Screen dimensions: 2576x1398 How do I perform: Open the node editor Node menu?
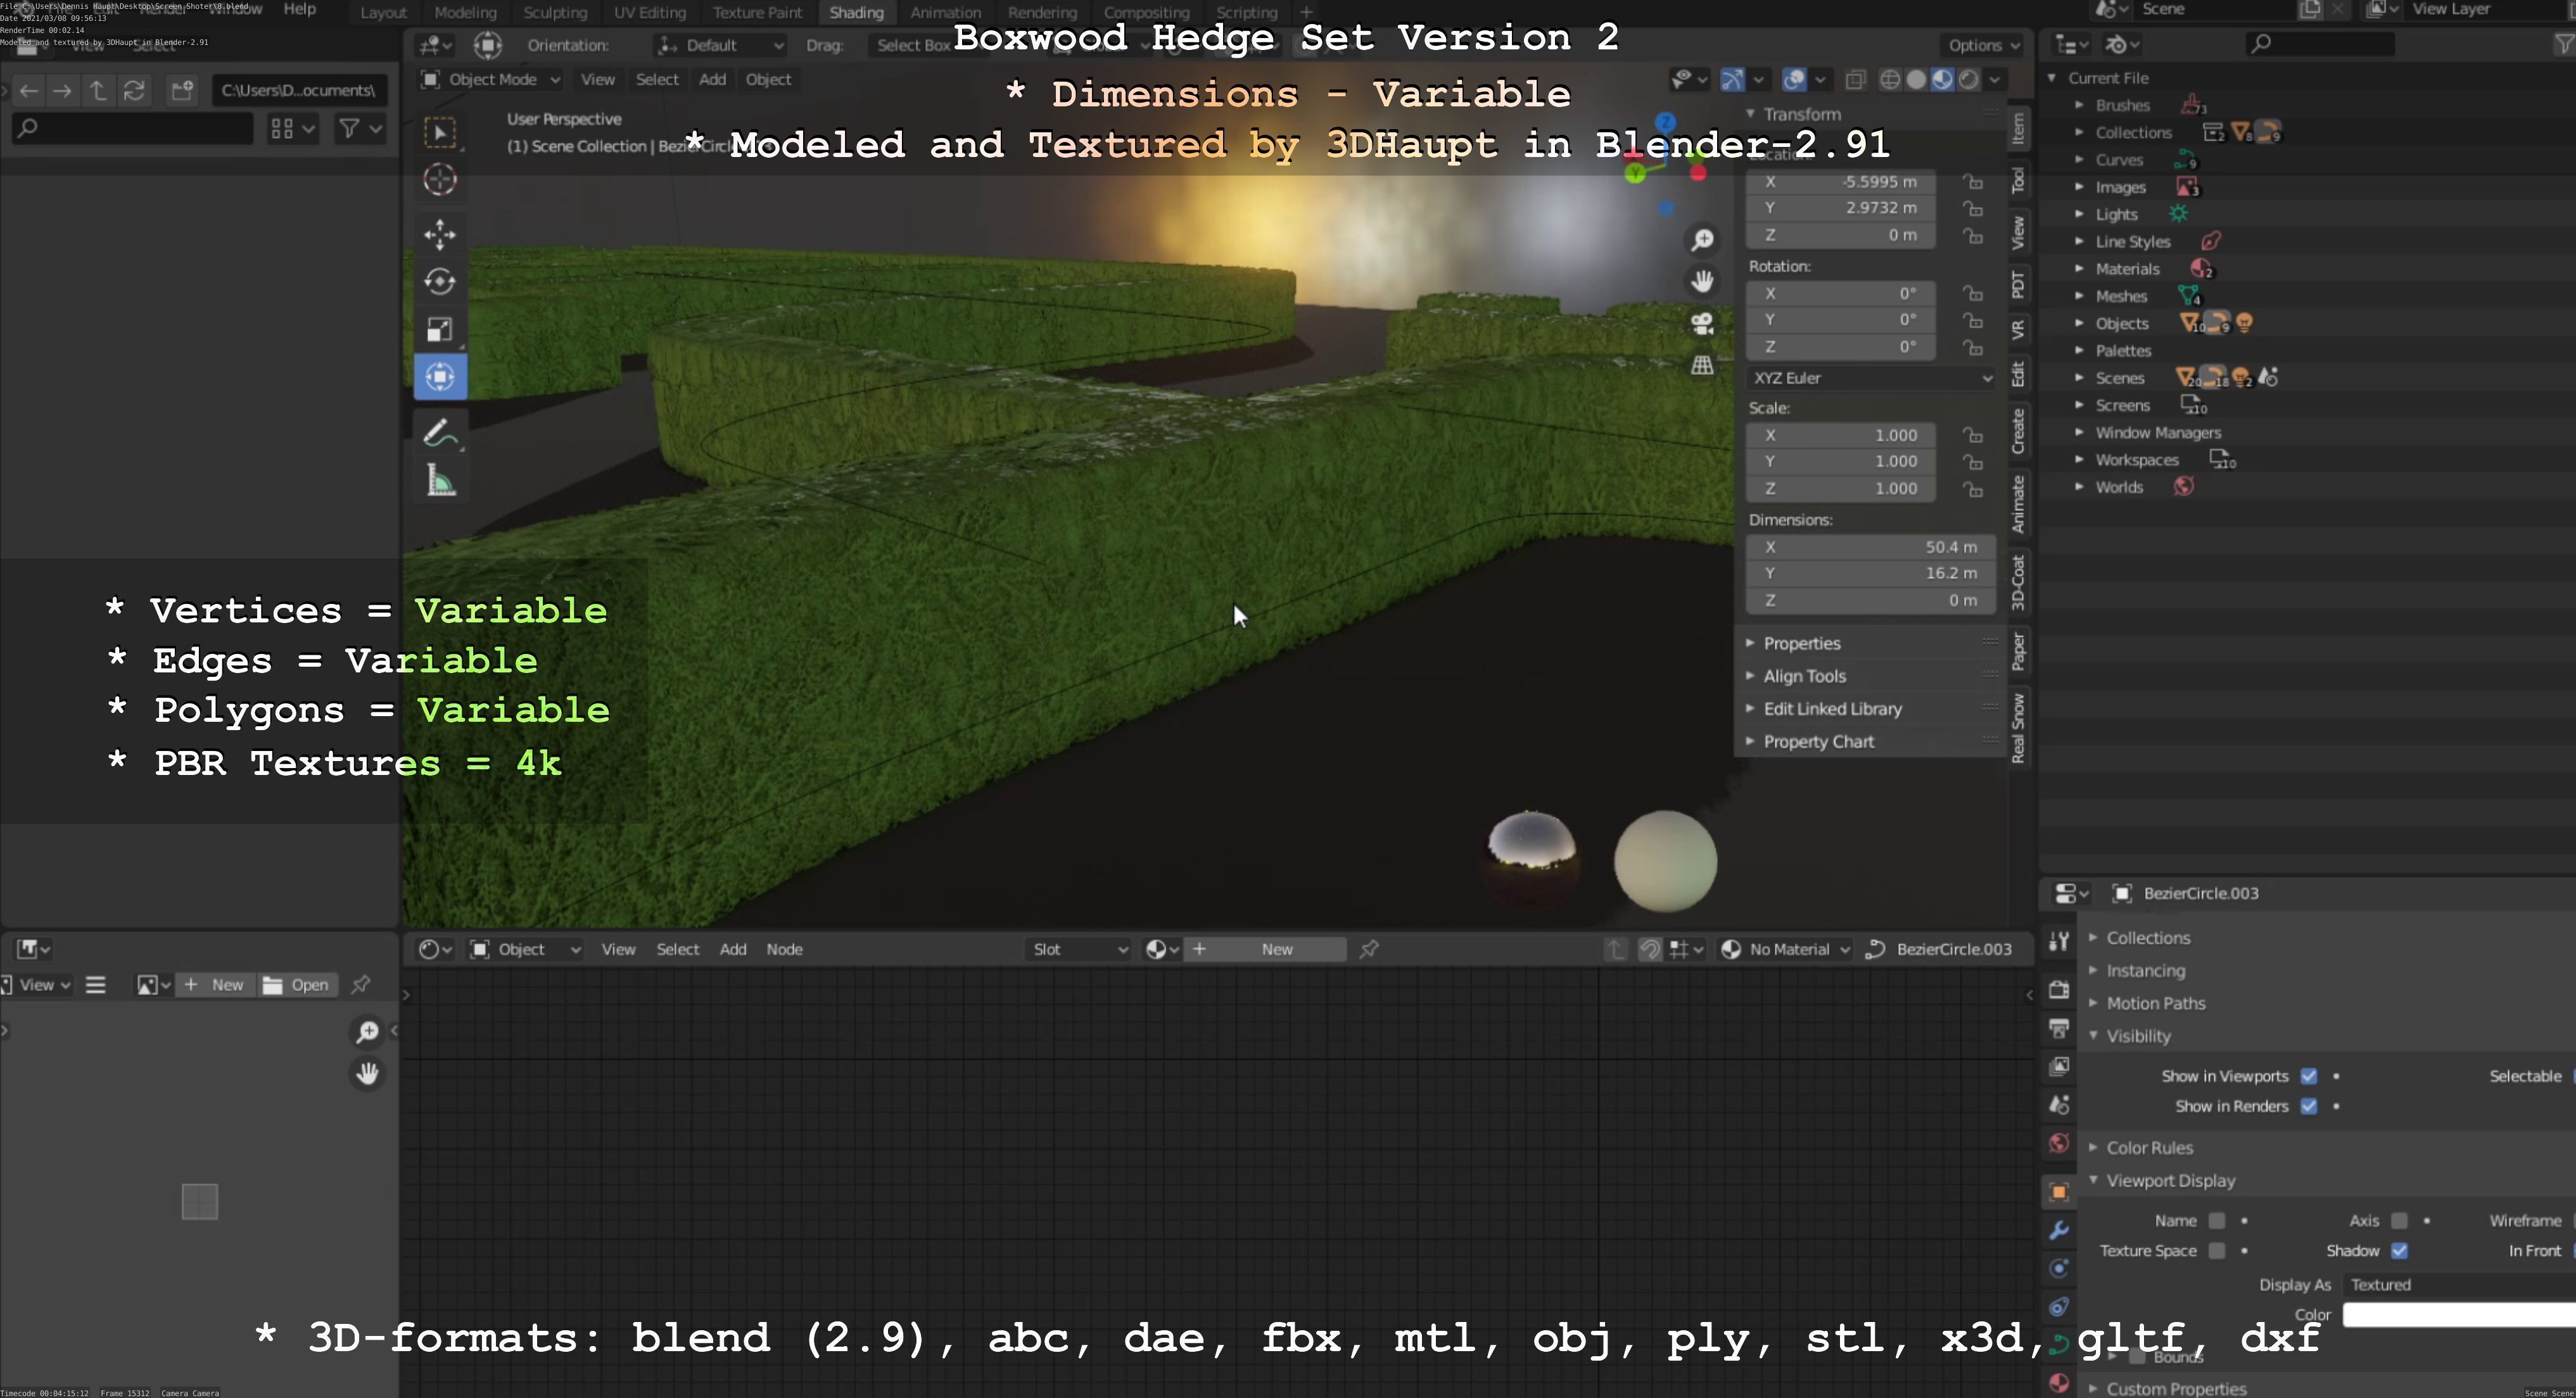point(784,949)
